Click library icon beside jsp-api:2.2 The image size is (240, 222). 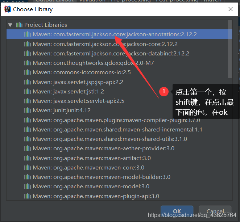click(28, 82)
